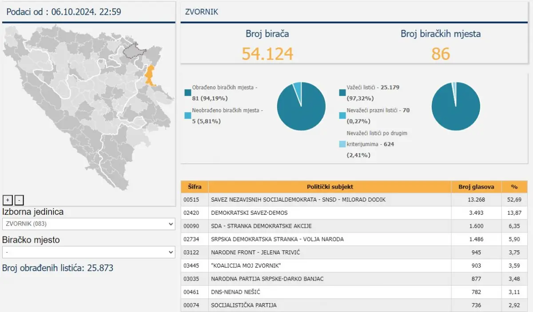This screenshot has height=312, width=533.
Task: Click vote count 3.493
Action: click(x=477, y=213)
